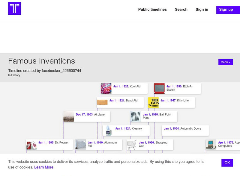
Task: Open the Kool-Aid event thumbnail
Action: click(106, 89)
